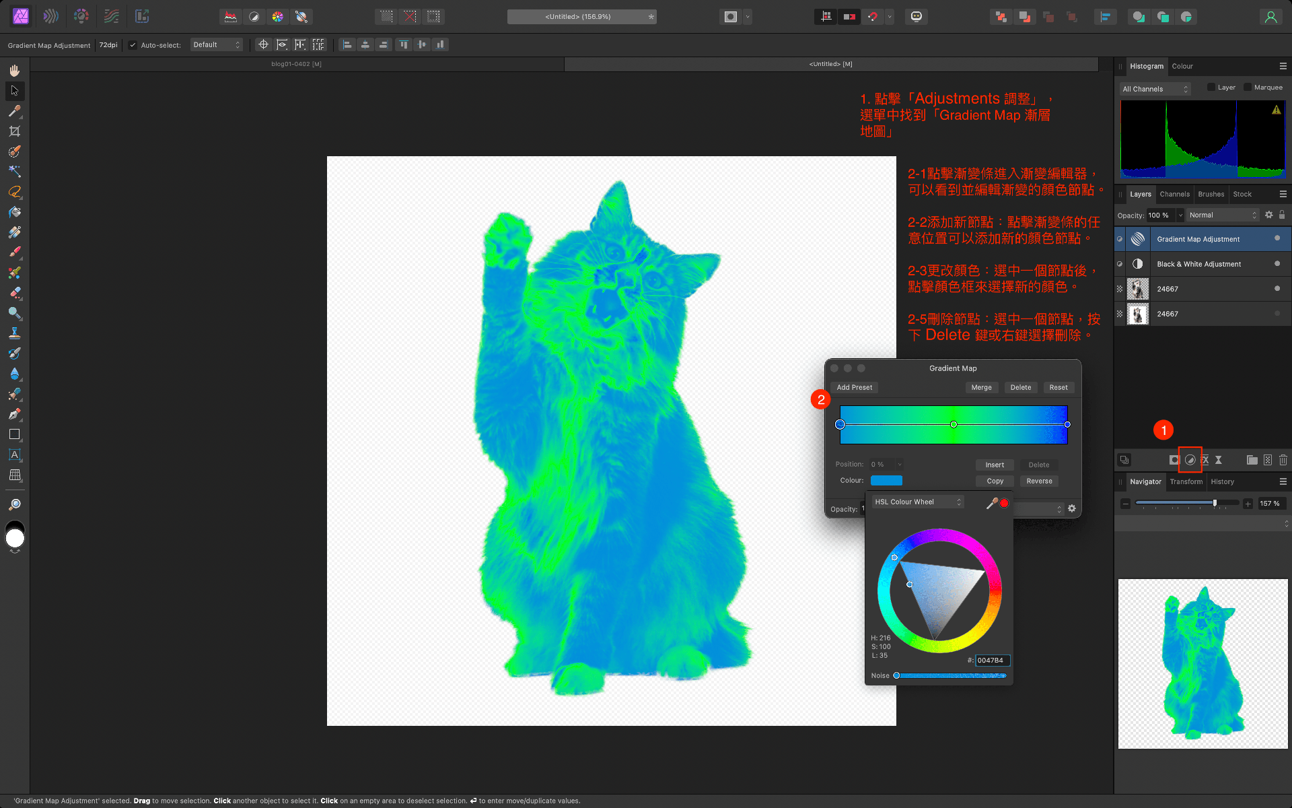Drag the gradient midpoint color stop slider
1292x808 pixels.
[x=954, y=424]
